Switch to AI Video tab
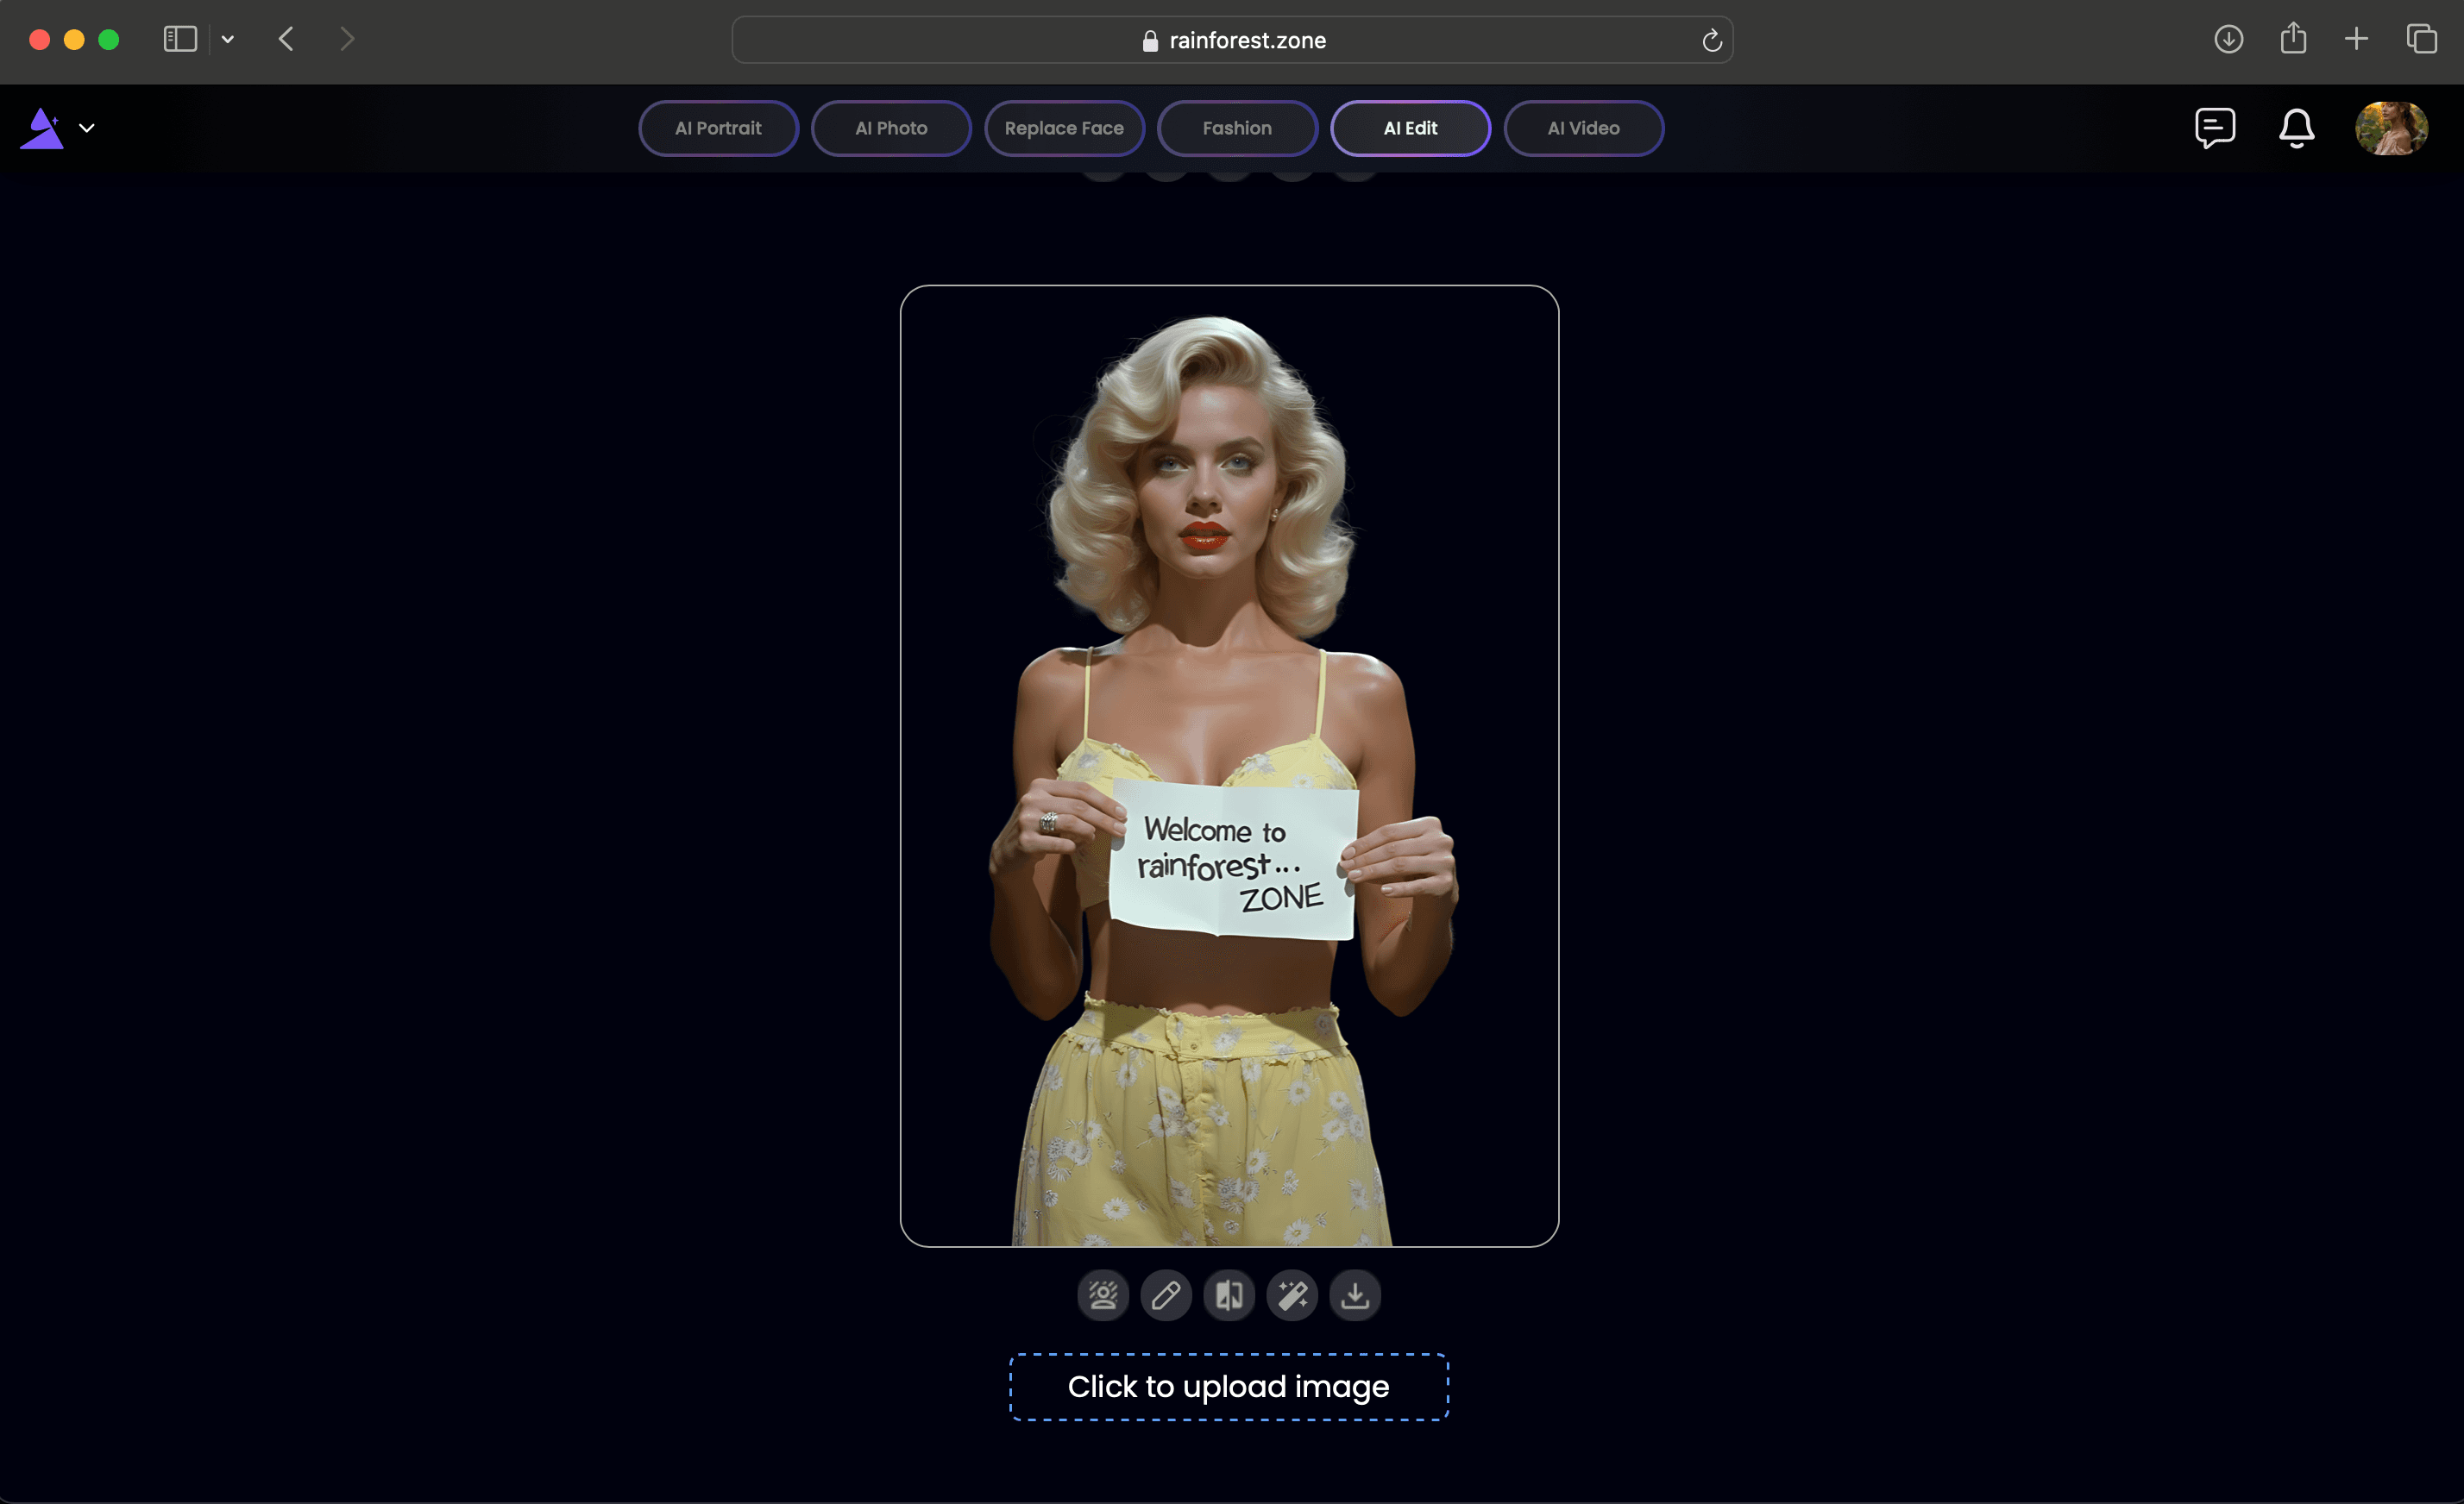This screenshot has width=2464, height=1504. tap(1582, 127)
